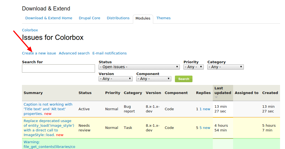Screen dimensions: 285x149
Task: Sort table by Component column header
Action: click(x=176, y=93)
